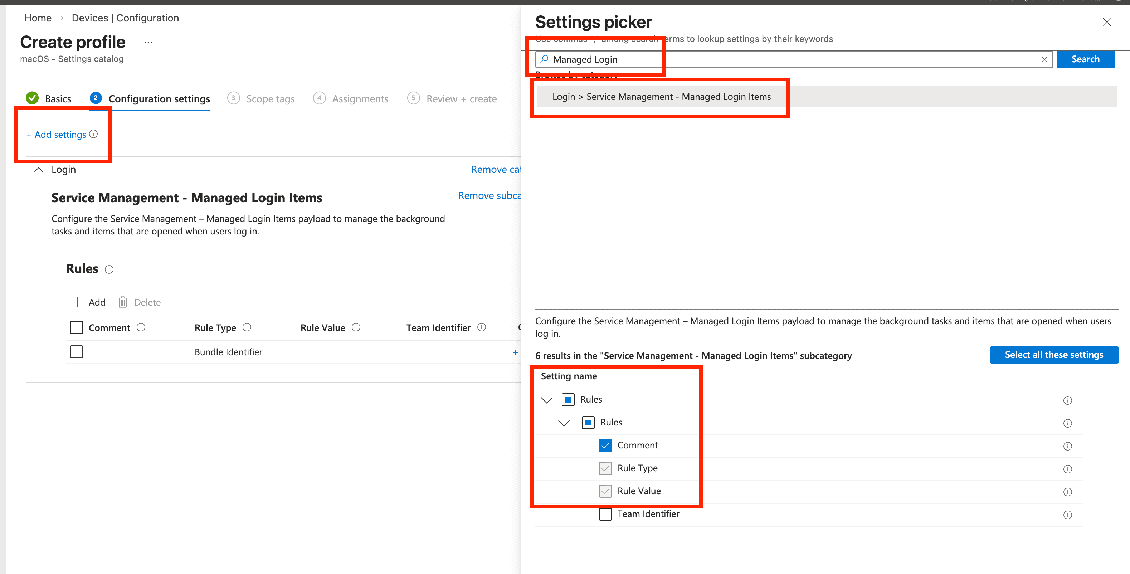Open the Scope tags tab

(x=270, y=98)
